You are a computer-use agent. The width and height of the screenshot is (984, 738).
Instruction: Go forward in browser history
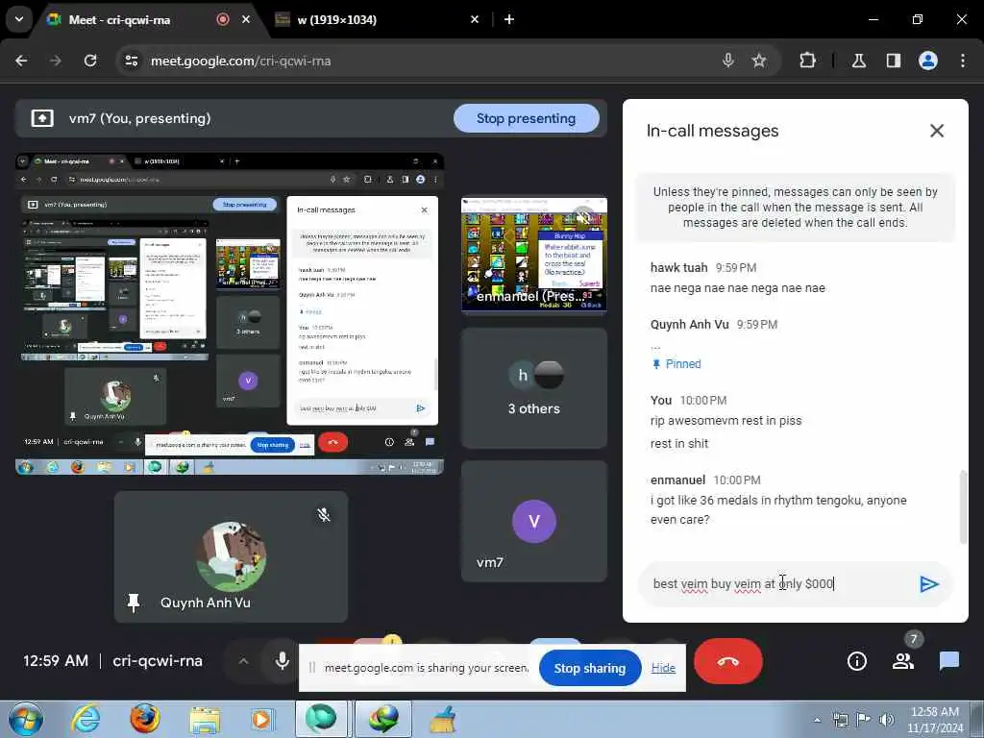(55, 61)
